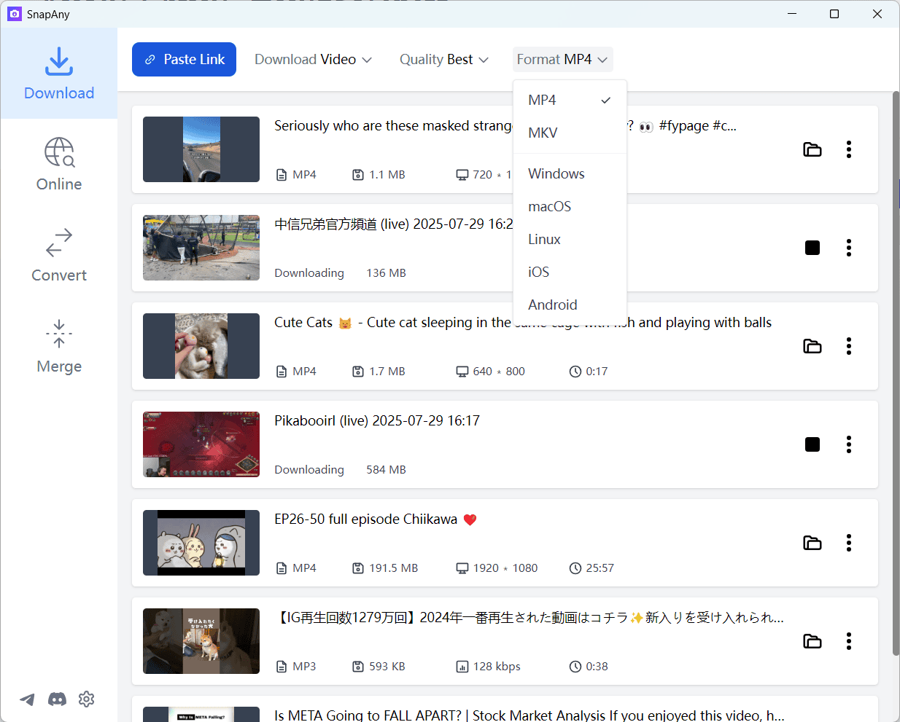
Task: Click the IG再生回数 item thumbnail
Action: pos(201,641)
